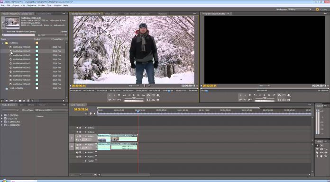Collapse the Video 1 track
This screenshot has height=182, width=330.
(x=86, y=137)
